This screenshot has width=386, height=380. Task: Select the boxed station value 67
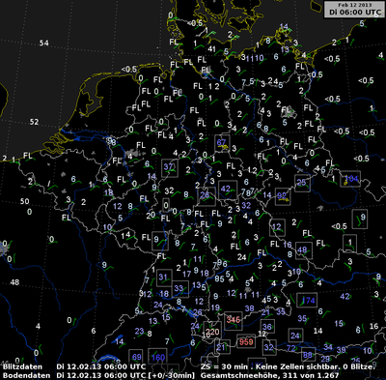click(x=222, y=143)
